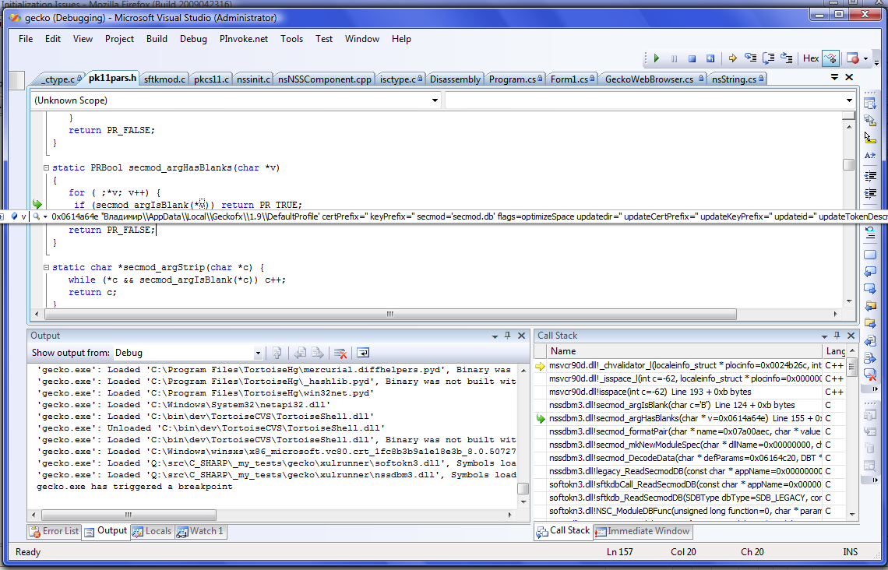
Task: Click Clear Bookmarks icon with red X
Action: [870, 375]
